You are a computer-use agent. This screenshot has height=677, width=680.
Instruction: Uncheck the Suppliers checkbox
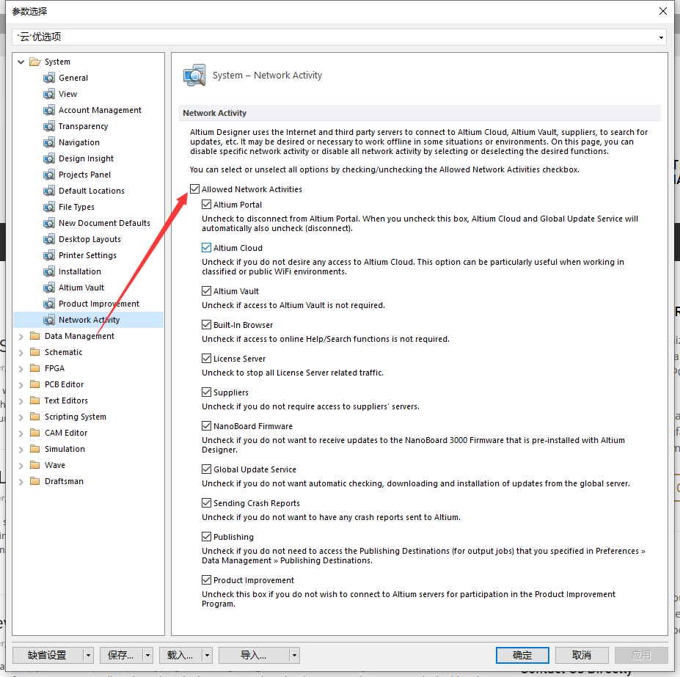(206, 392)
